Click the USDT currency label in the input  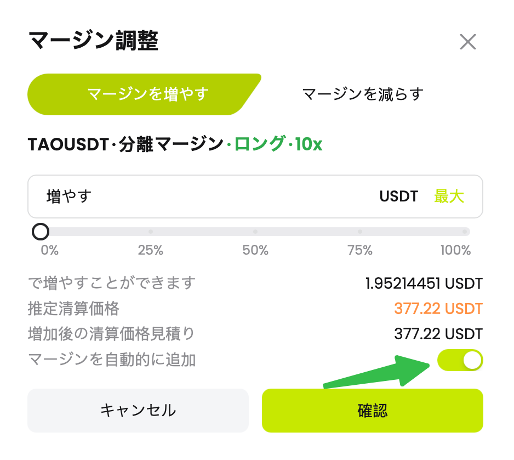point(398,197)
